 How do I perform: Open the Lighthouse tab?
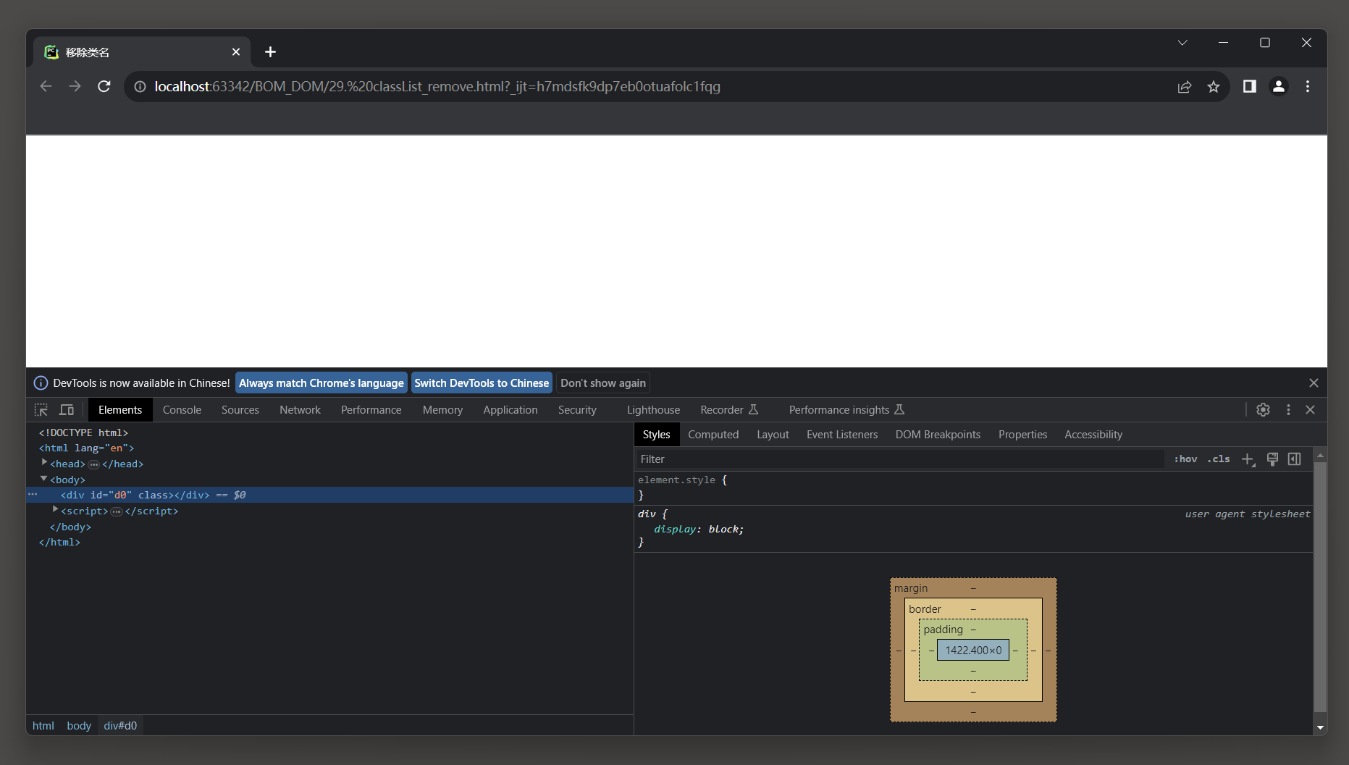(653, 410)
